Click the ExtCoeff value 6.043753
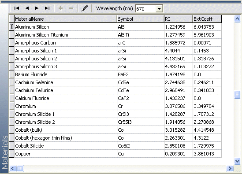Screen dimensions: 242x174 (207, 27)
